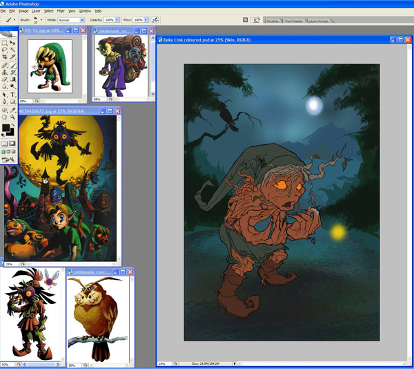Click Jump to ImageReady icon
This screenshot has width=414, height=369.
click(x=8, y=160)
